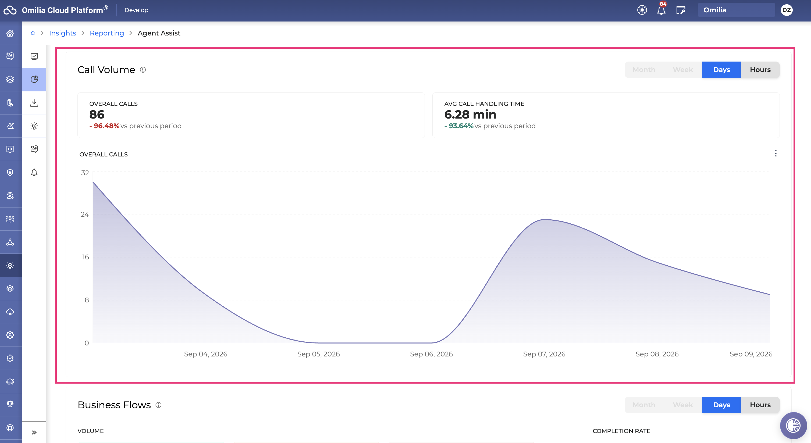
Task: Open the shield security icon in the left sidebar
Action: [10, 172]
